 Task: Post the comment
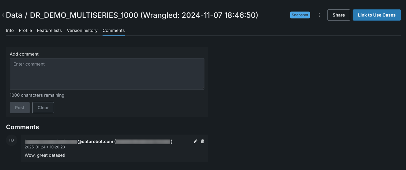(20, 107)
